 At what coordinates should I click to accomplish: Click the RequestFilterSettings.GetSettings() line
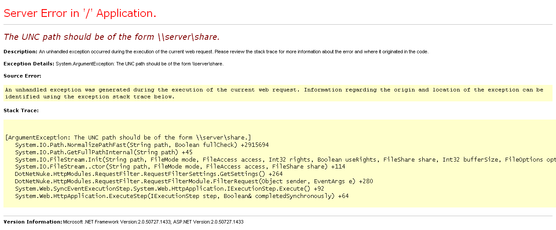pyautogui.click(x=149, y=174)
